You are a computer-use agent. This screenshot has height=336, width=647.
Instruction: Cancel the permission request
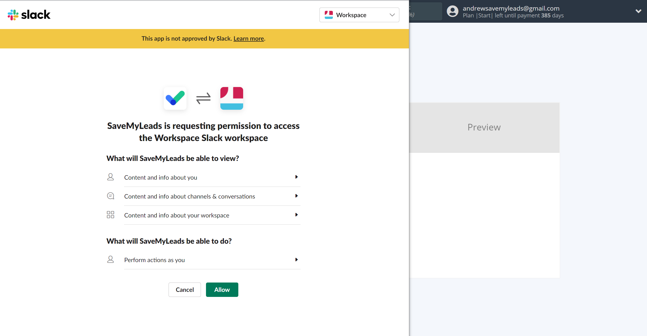pyautogui.click(x=185, y=290)
